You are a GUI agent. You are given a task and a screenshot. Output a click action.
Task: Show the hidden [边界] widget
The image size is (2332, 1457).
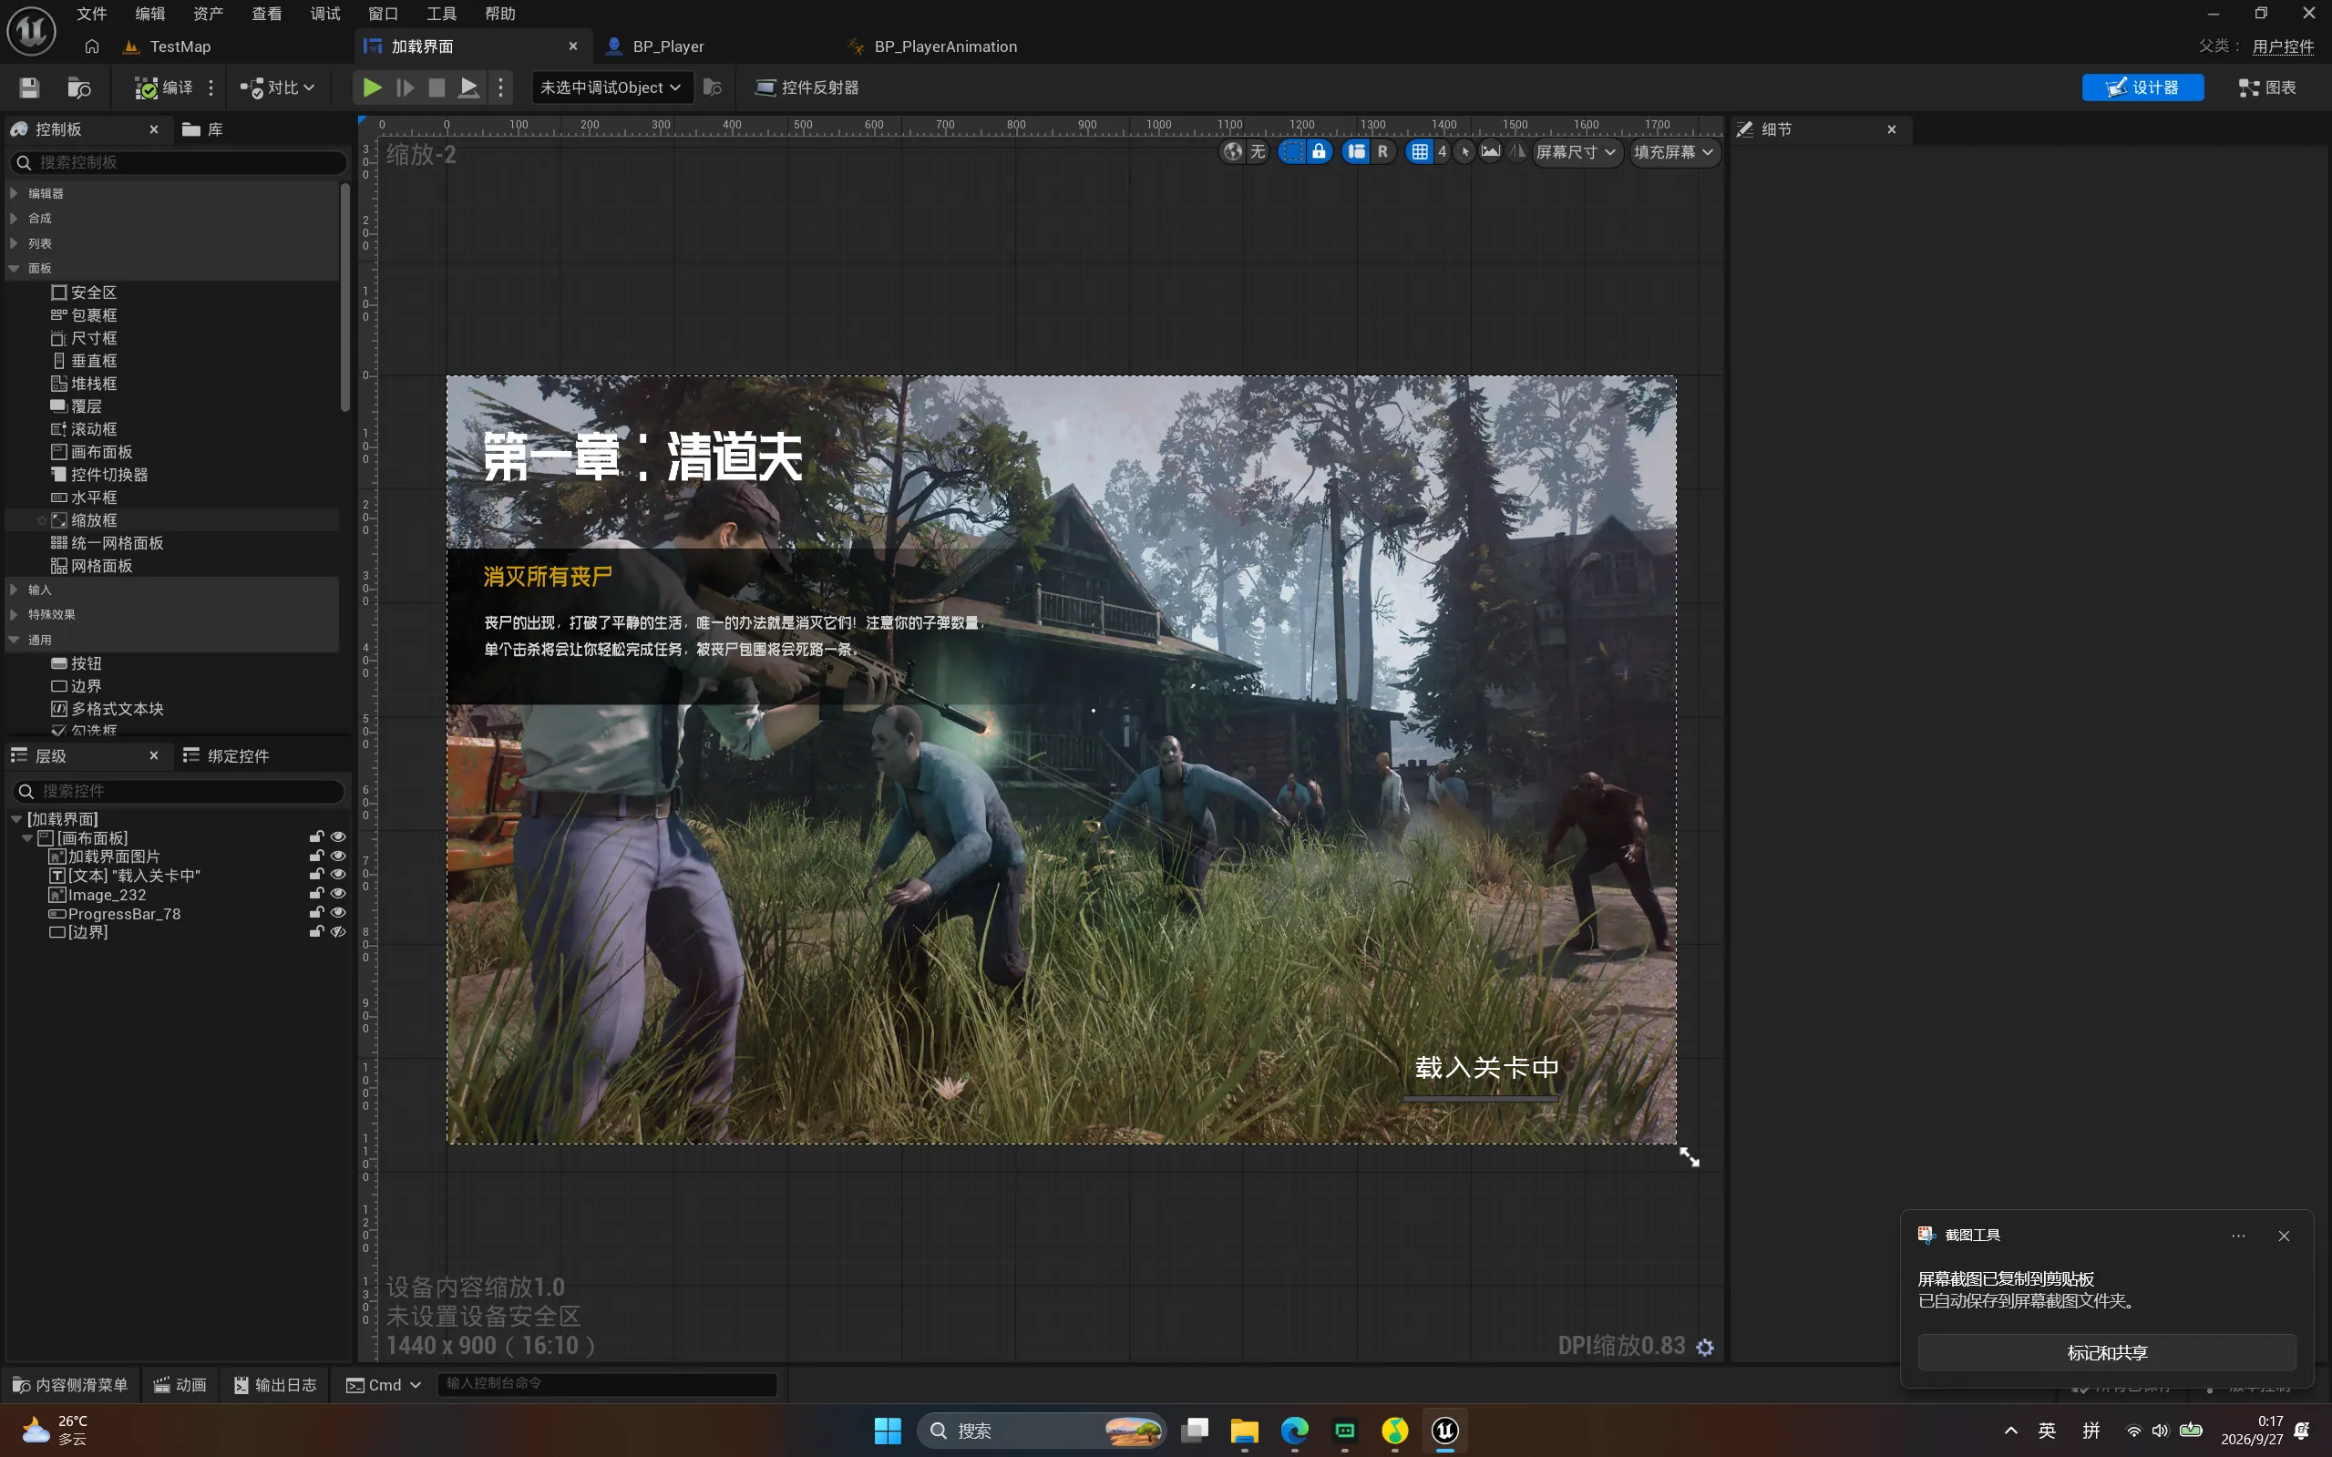pos(337,932)
